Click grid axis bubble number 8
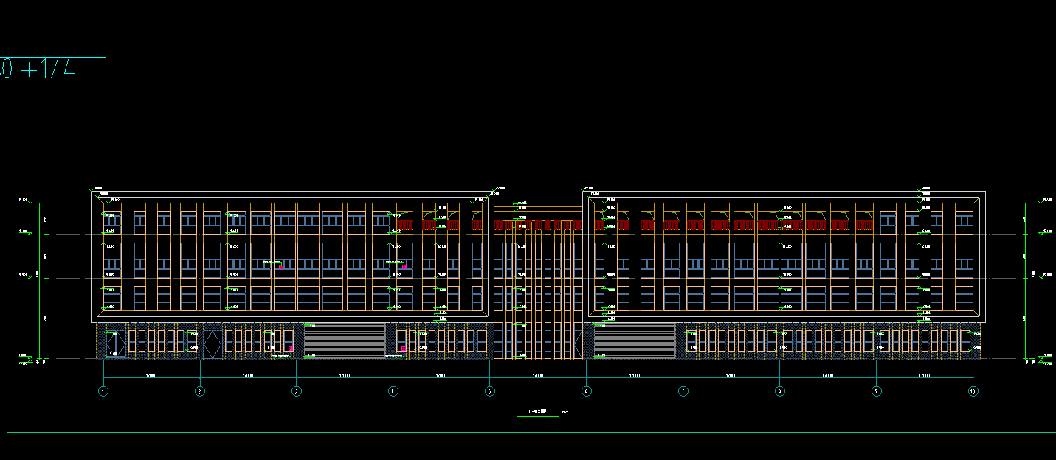The height and width of the screenshot is (460, 1056). tap(780, 391)
